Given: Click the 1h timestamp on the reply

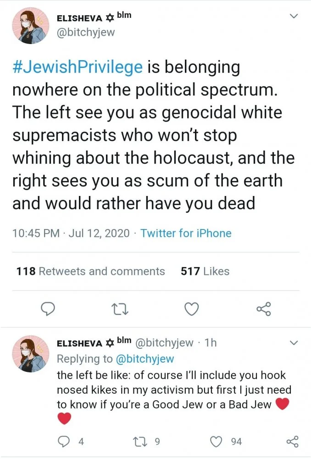Looking at the screenshot, I should tap(210, 343).
